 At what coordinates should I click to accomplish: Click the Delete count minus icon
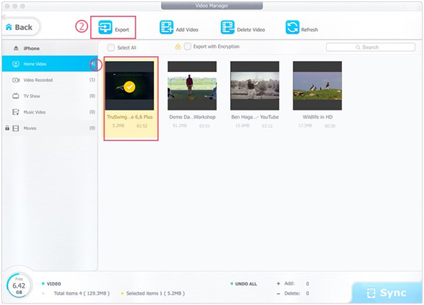[x=278, y=293]
